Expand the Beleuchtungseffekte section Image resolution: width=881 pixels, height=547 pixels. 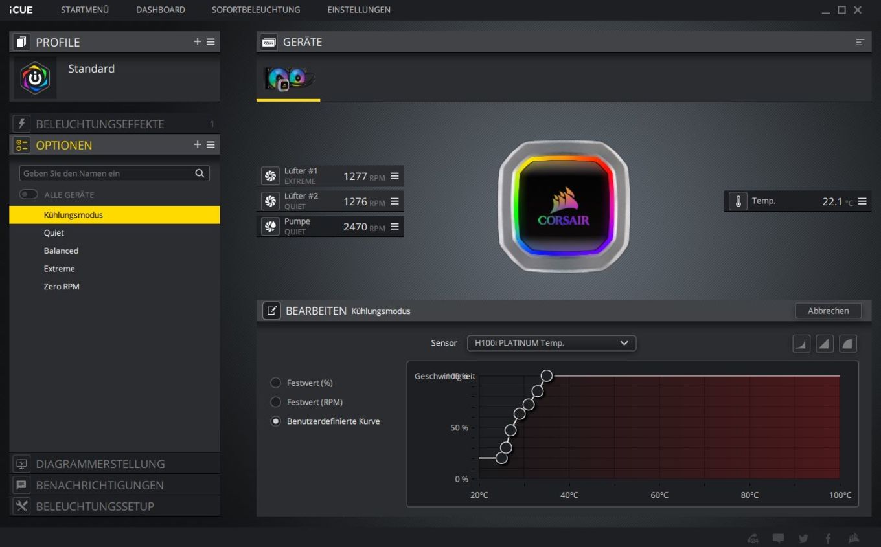point(114,124)
